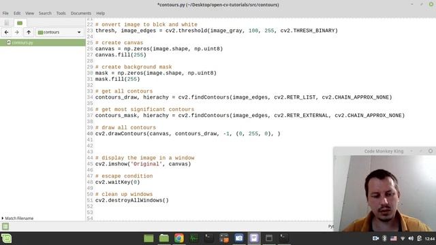
Task: Go up to the parent folder
Action: [29, 32]
